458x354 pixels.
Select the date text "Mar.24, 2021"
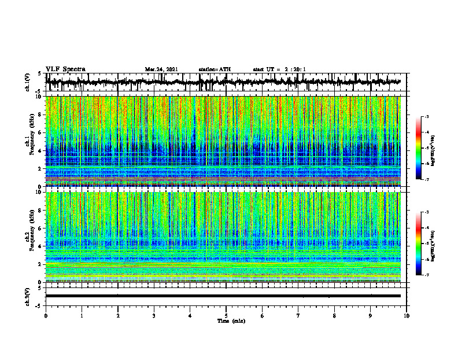coord(161,69)
